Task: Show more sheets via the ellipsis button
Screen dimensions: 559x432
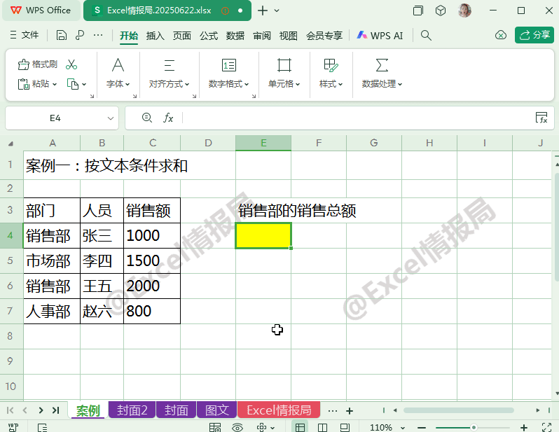Action: [333, 411]
